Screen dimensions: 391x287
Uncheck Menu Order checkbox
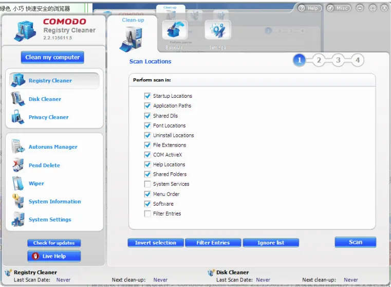click(147, 194)
